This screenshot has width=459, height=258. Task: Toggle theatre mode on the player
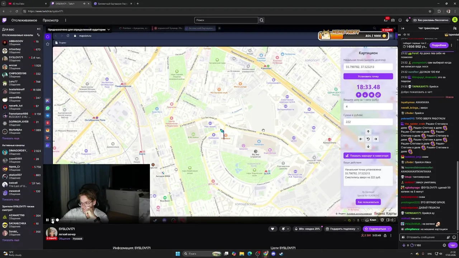coord(388,220)
